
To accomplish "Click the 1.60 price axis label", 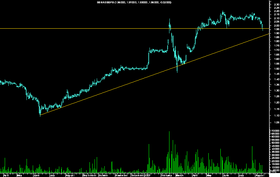I will [x=276, y=59].
